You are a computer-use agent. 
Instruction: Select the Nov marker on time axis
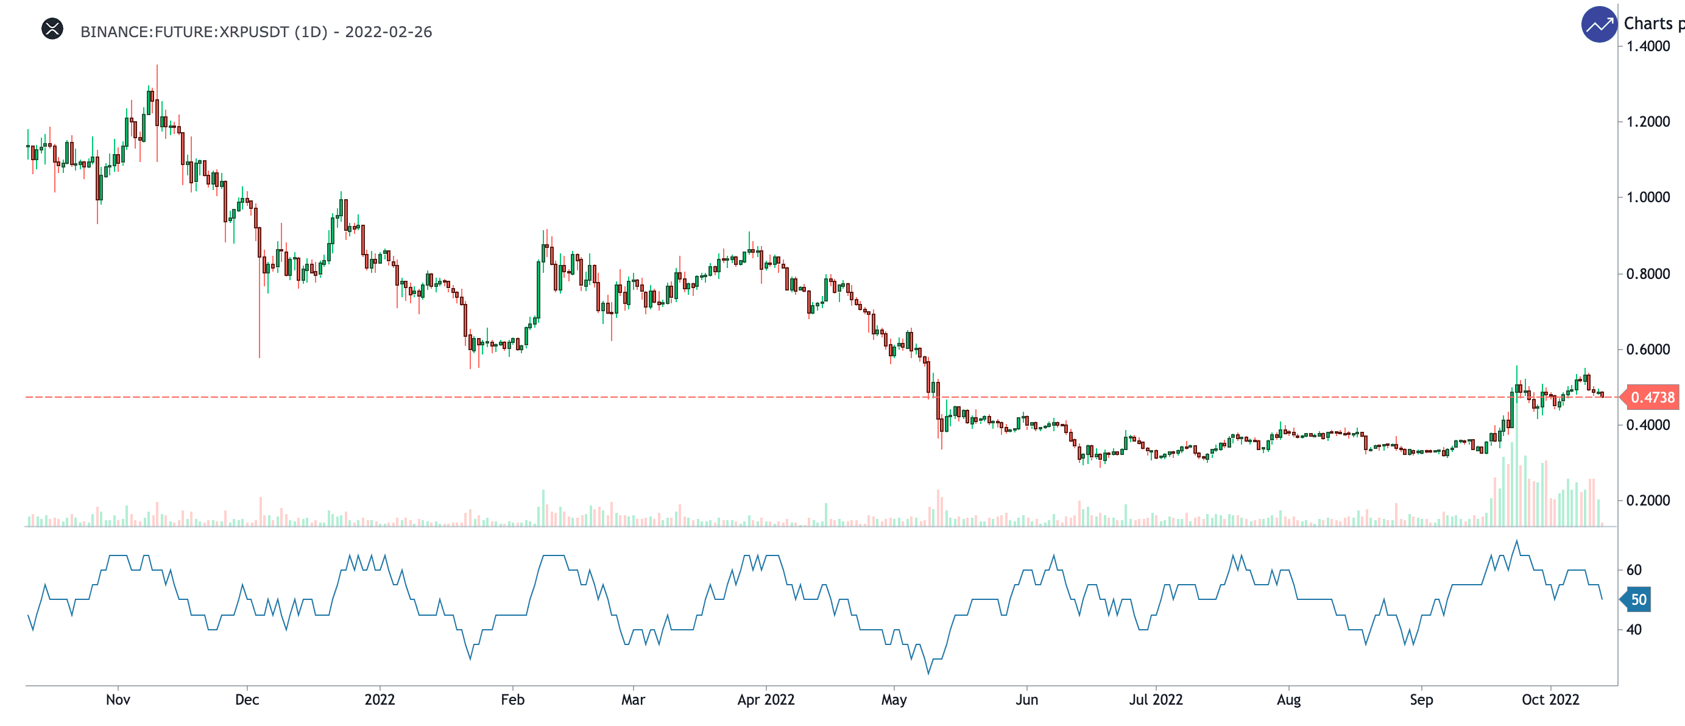click(118, 699)
